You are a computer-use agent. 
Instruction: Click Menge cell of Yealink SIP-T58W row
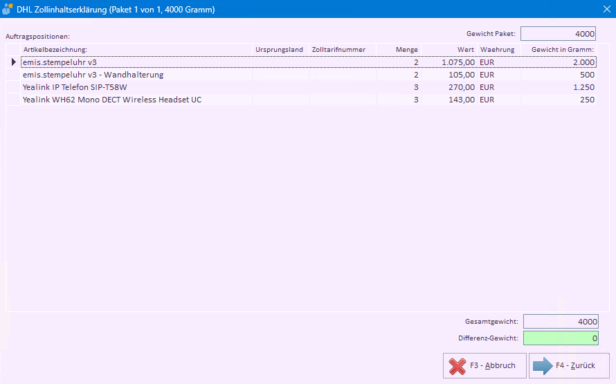pyautogui.click(x=399, y=87)
